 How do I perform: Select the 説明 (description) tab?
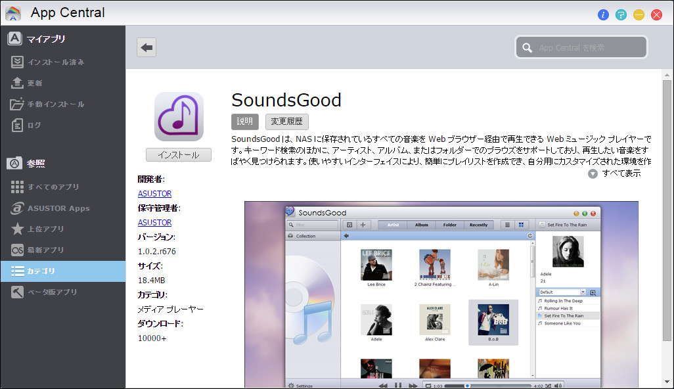[x=244, y=122]
